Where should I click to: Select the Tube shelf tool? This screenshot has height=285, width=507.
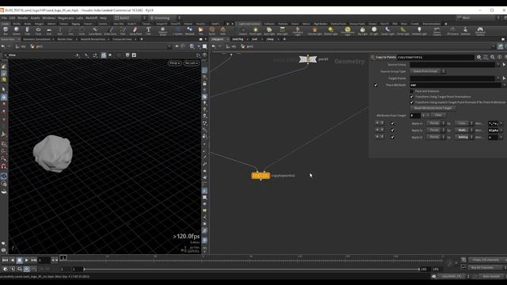tap(27, 31)
